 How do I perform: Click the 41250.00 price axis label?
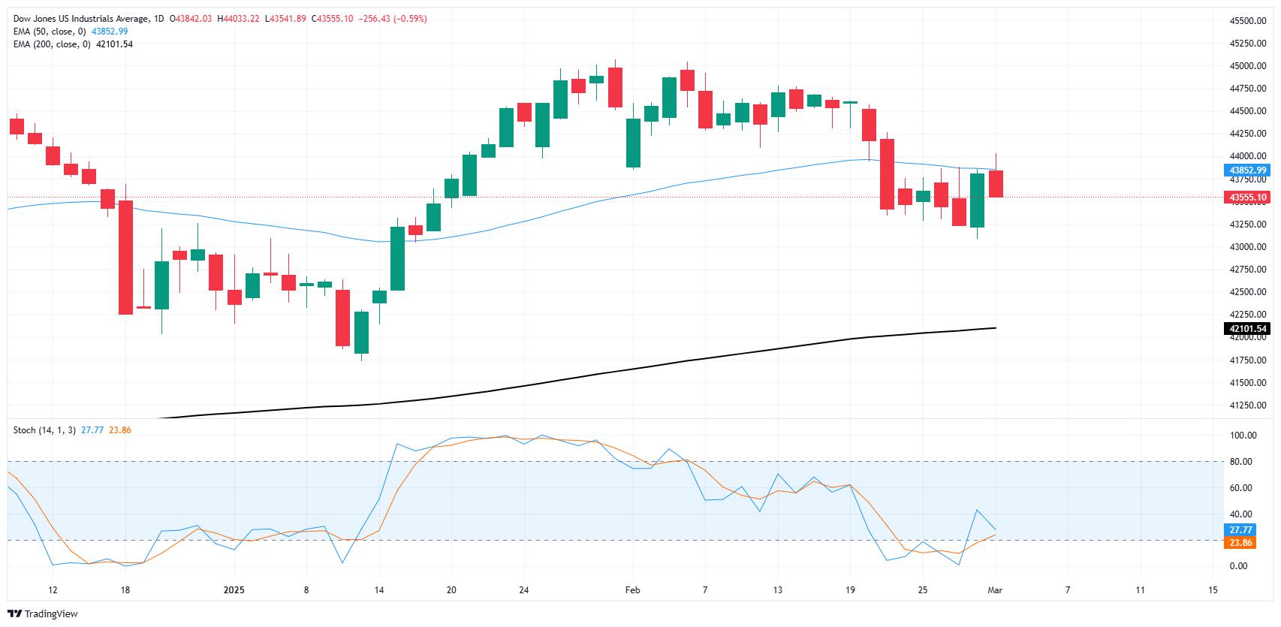coord(1247,405)
